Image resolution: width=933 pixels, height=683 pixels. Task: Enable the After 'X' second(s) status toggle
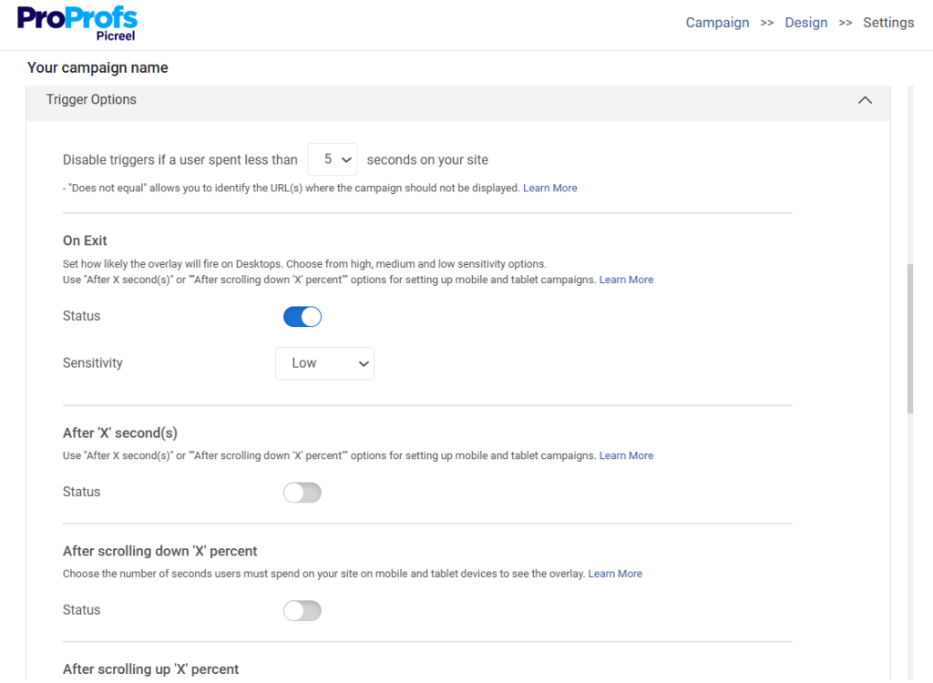coord(302,492)
